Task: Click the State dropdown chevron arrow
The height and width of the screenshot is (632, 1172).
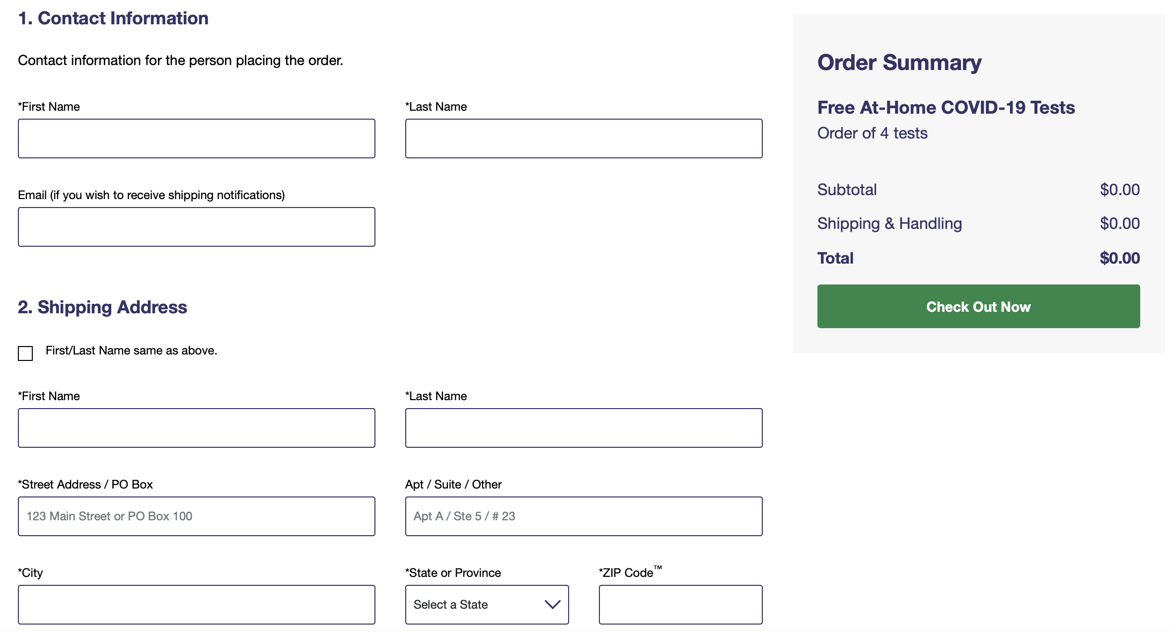Action: tap(552, 605)
